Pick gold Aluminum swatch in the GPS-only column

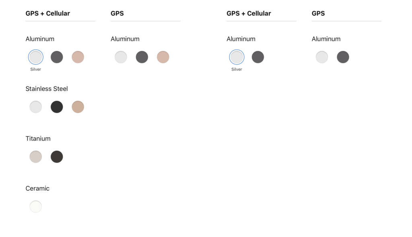point(163,57)
